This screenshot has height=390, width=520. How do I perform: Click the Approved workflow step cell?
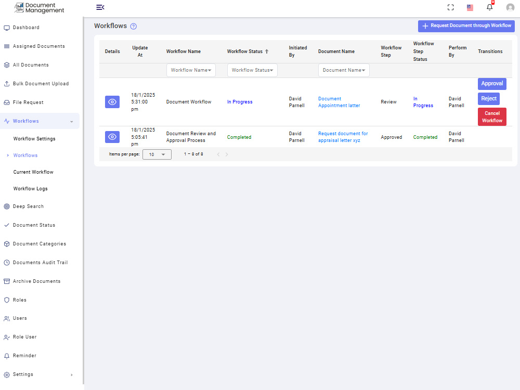click(x=392, y=137)
